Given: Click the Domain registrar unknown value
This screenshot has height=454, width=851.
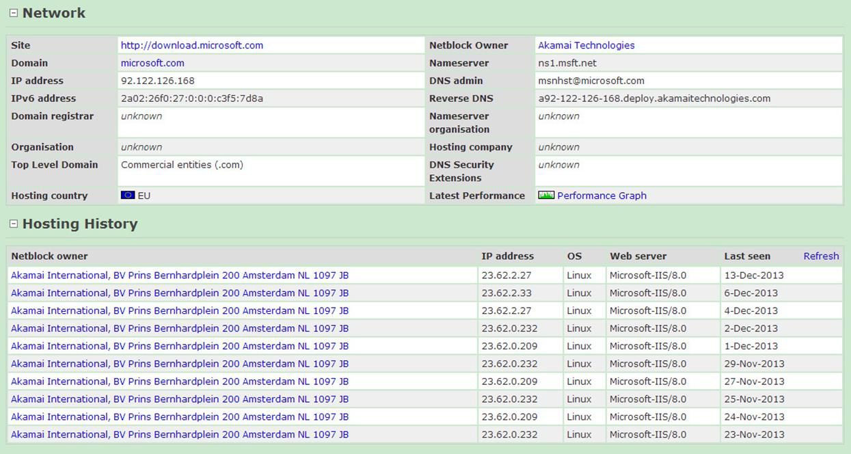Looking at the screenshot, I should pos(141,116).
